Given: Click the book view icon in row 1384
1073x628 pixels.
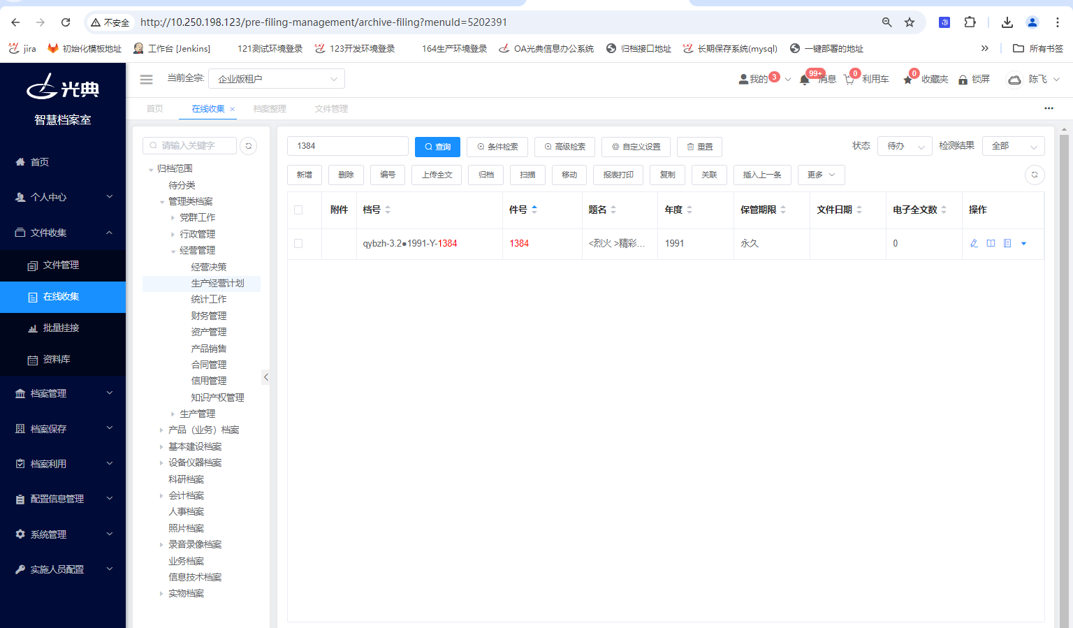Looking at the screenshot, I should [x=991, y=243].
